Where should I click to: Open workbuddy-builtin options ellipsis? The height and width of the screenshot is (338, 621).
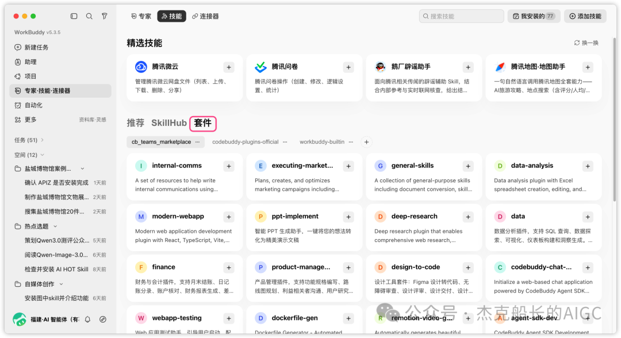coord(351,142)
